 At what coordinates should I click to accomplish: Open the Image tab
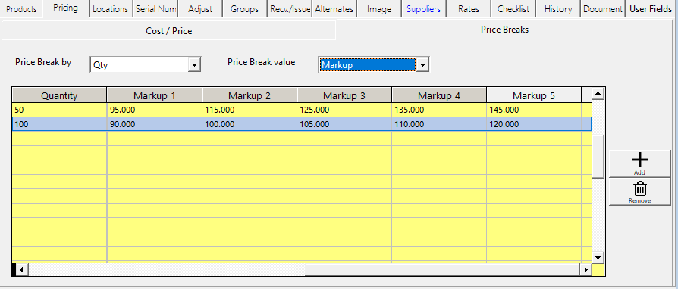click(379, 8)
